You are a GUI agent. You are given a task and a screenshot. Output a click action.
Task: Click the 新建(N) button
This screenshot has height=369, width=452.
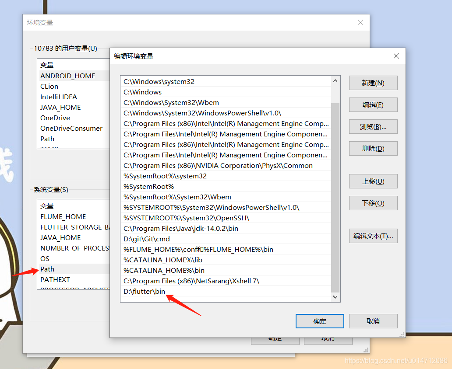click(373, 83)
